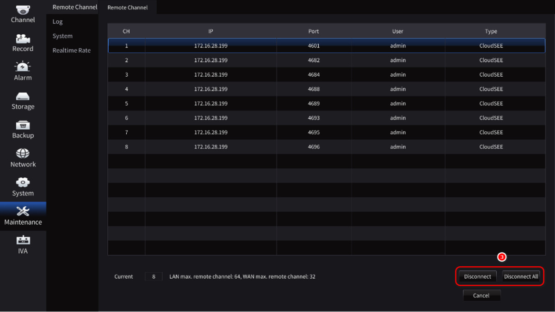Open the Alarm siren icon
The image size is (555, 312).
click(23, 67)
